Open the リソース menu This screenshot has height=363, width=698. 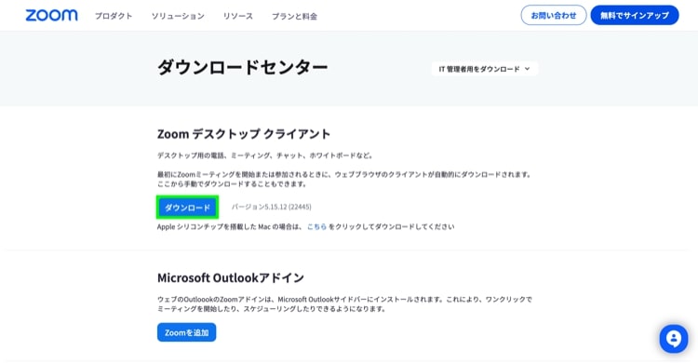(x=238, y=16)
